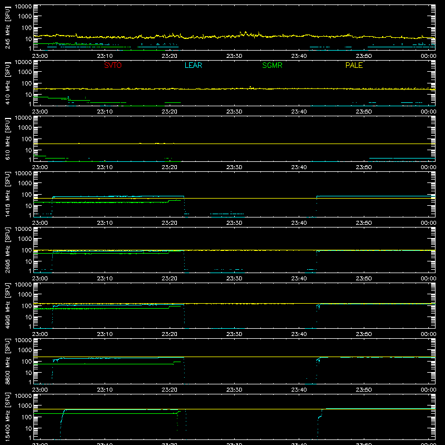This screenshot has width=445, height=445.
Task: Select the 610 MHz [SFU] axis title
Action: [8, 139]
